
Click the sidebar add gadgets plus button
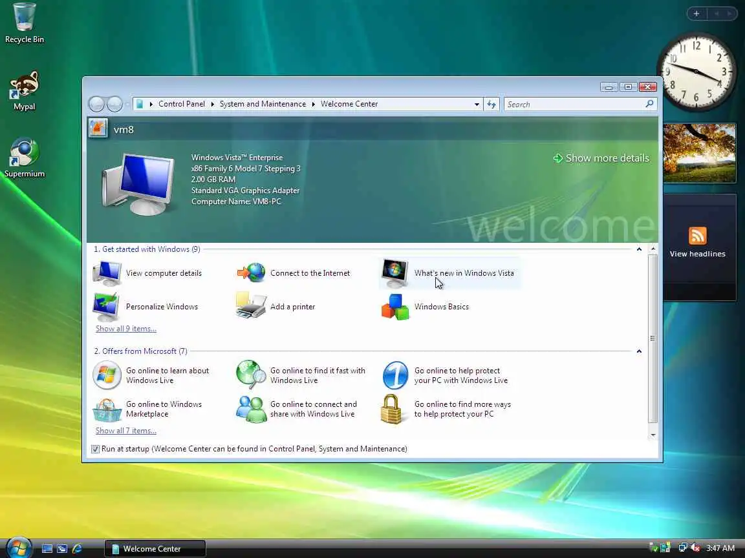(696, 14)
